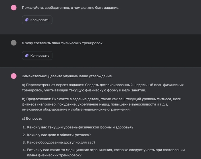Click the paragraph starting 'a) Пересмотренная версия задания'
201x159 pixels.
tap(103, 85)
